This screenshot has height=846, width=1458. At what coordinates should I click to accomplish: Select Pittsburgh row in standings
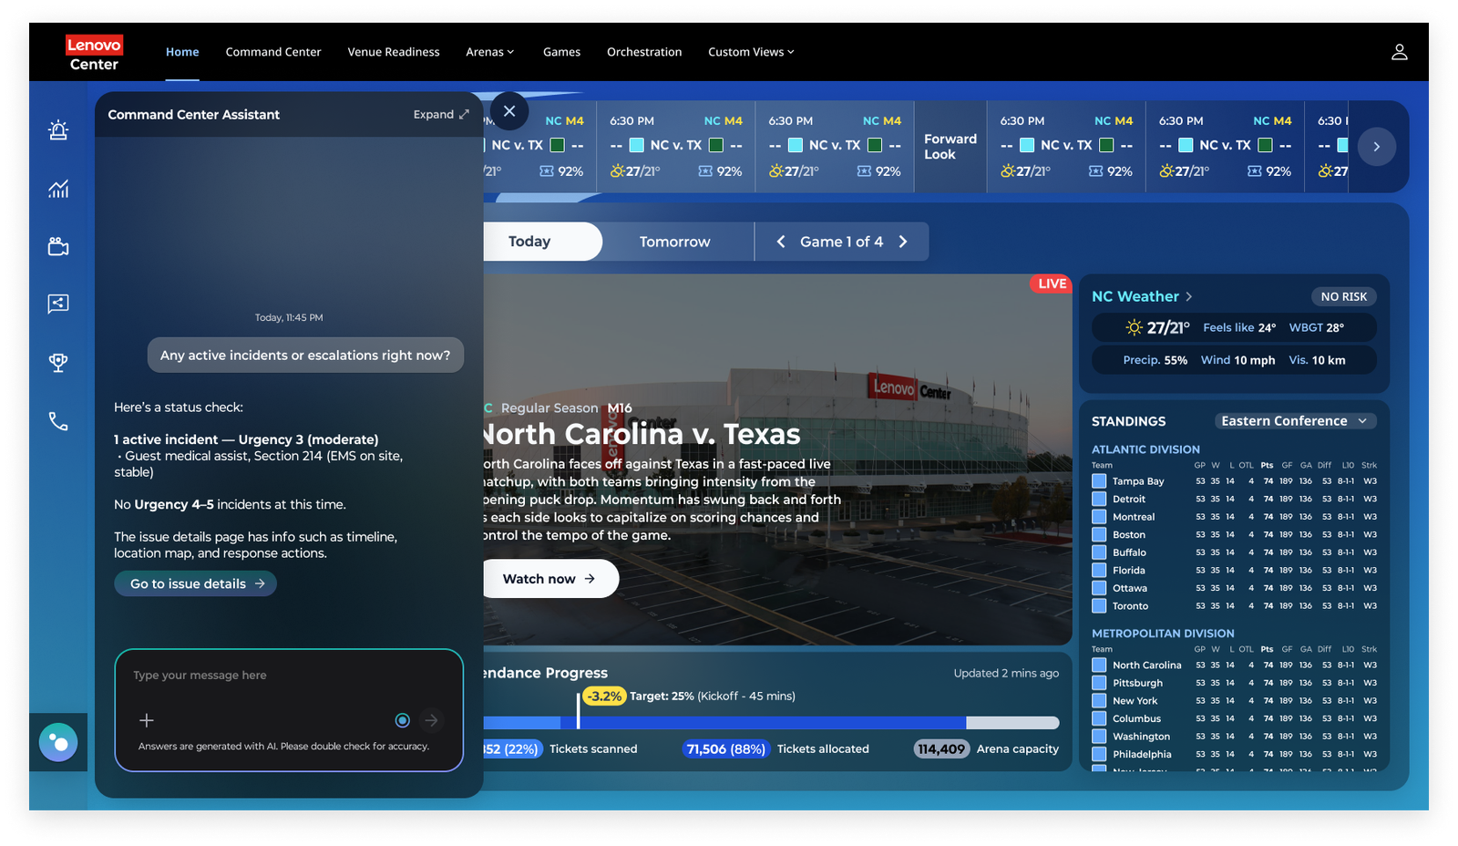[1235, 683]
